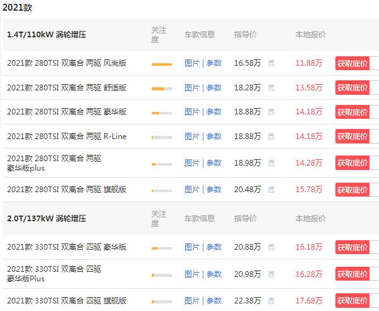Open 参数 in 18.98万 豪华版plus row
Image resolution: width=379 pixels, height=311 pixels.
coord(214,163)
